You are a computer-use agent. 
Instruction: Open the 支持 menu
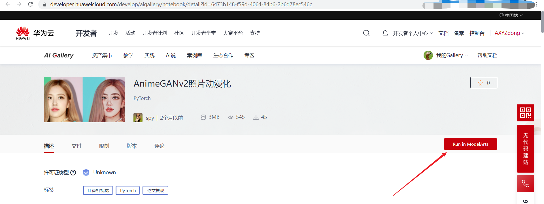pos(255,33)
